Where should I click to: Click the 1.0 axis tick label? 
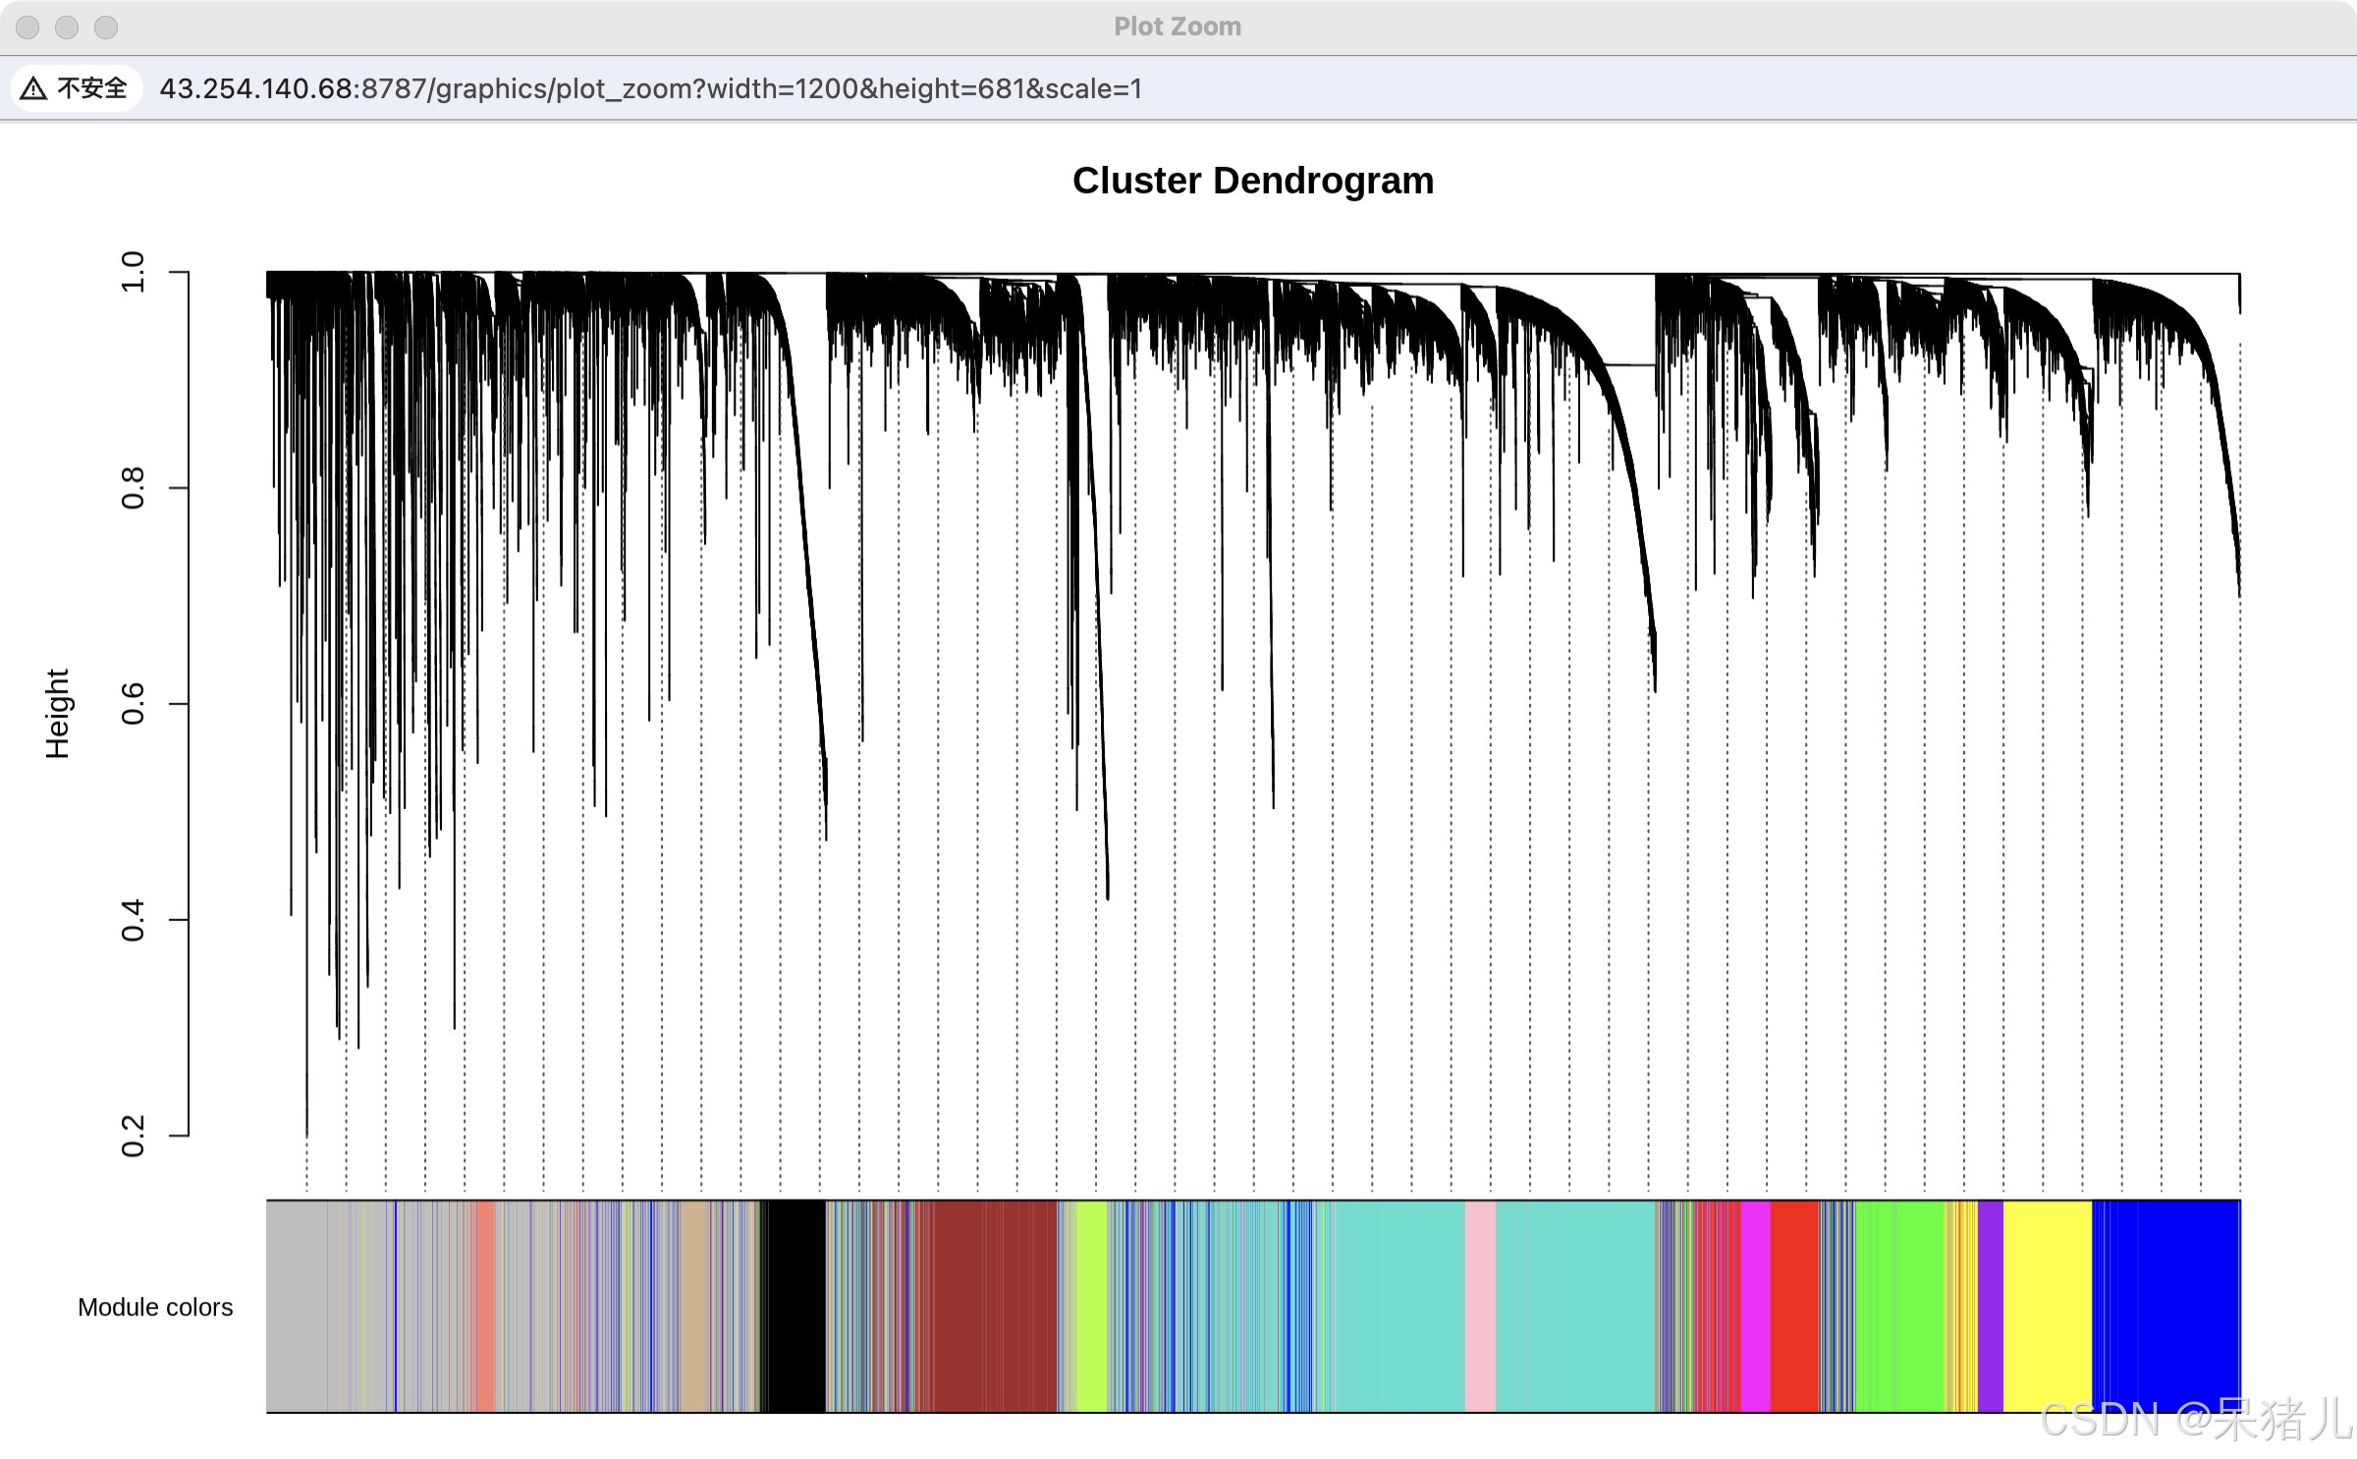[x=133, y=272]
